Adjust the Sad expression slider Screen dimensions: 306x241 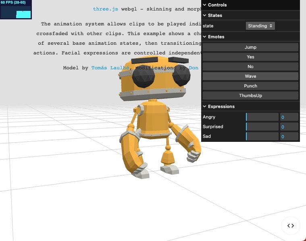pos(262,136)
